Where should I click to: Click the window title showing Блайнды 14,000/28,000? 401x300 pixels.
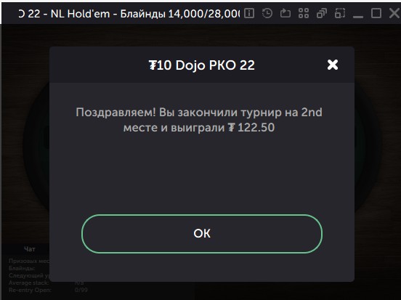(129, 14)
